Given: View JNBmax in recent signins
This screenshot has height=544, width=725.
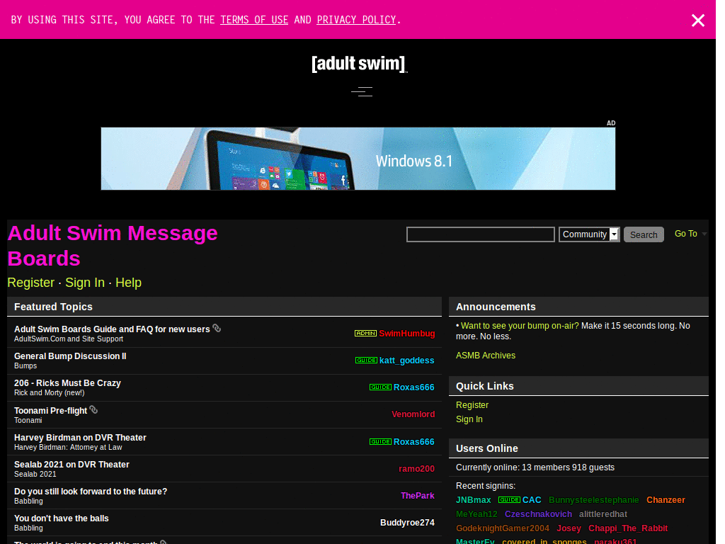Looking at the screenshot, I should coord(474,500).
